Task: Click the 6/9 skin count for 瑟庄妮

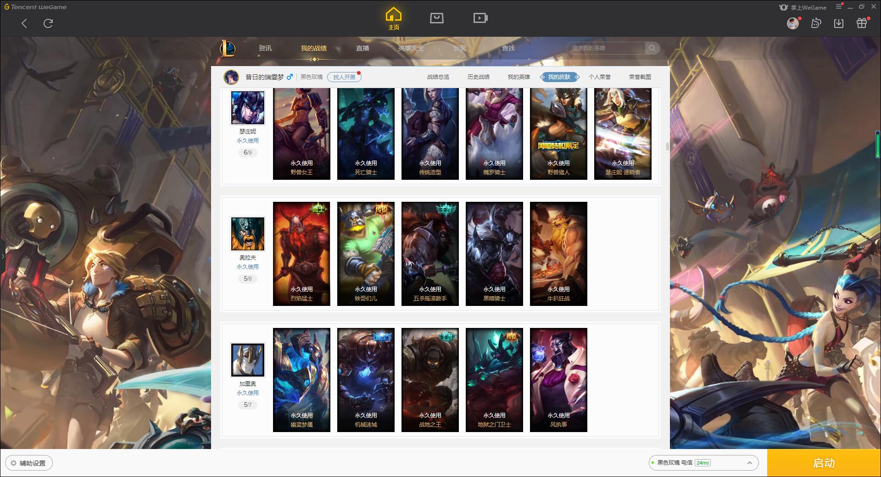Action: point(248,153)
